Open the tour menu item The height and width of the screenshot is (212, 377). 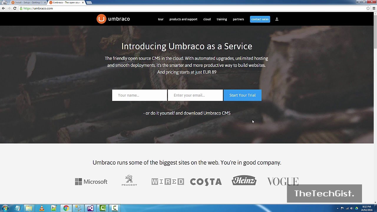[x=161, y=19]
